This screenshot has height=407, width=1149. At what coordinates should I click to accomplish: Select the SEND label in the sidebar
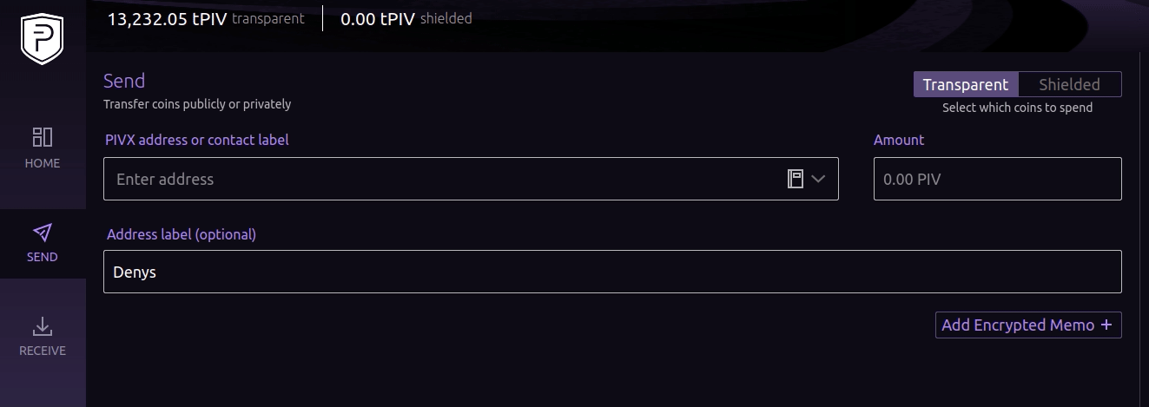tap(43, 257)
